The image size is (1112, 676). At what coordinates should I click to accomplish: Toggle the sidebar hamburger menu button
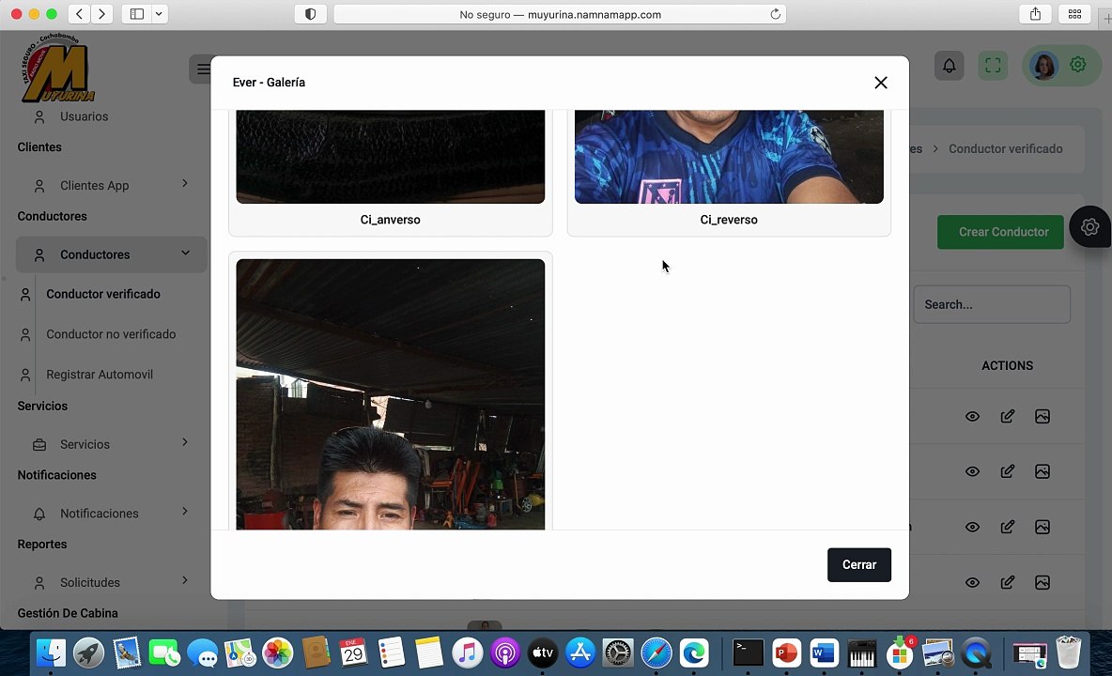pyautogui.click(x=202, y=69)
